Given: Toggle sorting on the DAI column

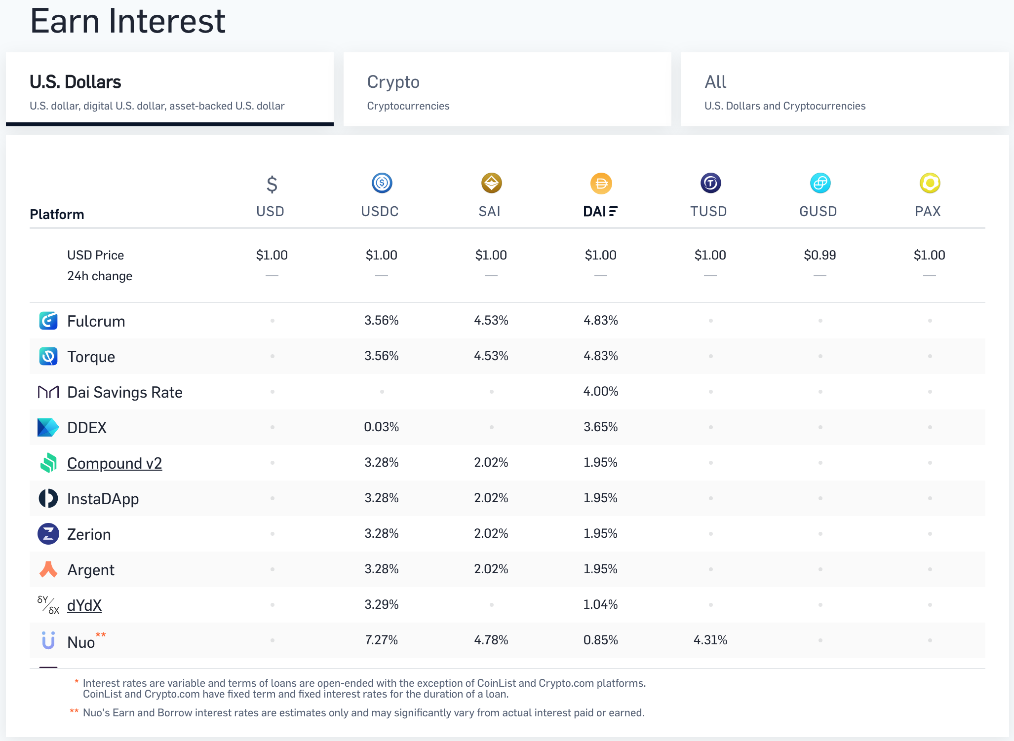Looking at the screenshot, I should point(600,211).
